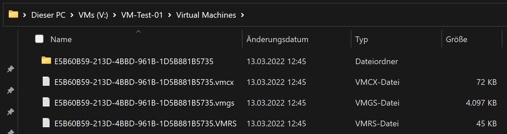Go to VM-Test-01 in the breadcrumb
The height and width of the screenshot is (134, 507).
[x=142, y=15]
